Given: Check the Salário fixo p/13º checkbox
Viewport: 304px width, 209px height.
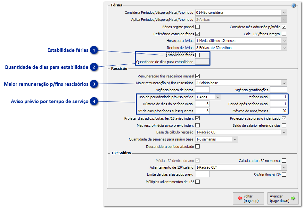Looking at the screenshot, I should coord(284,175).
